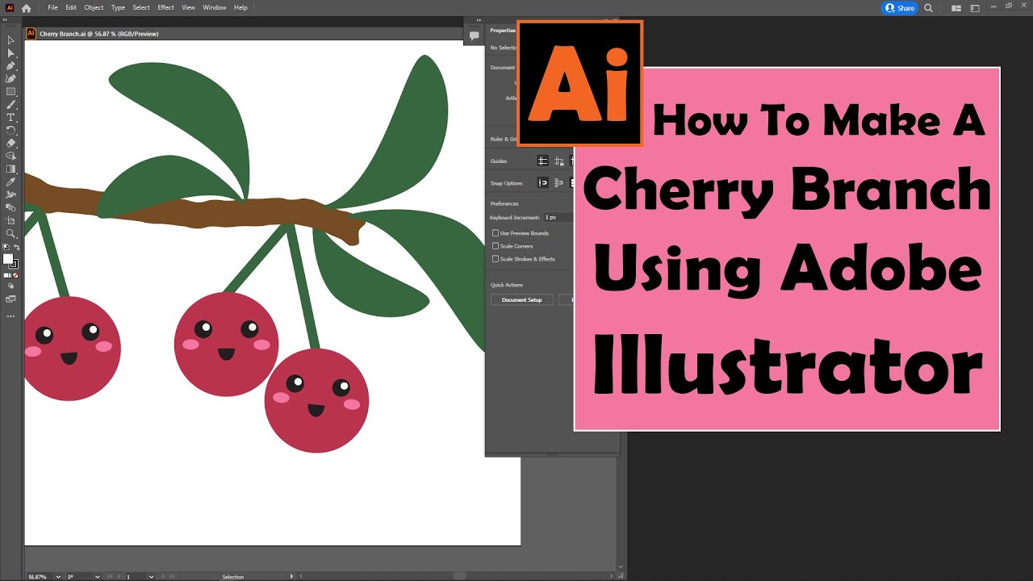The image size is (1033, 581).
Task: Click the Document Setup button
Action: coord(521,299)
